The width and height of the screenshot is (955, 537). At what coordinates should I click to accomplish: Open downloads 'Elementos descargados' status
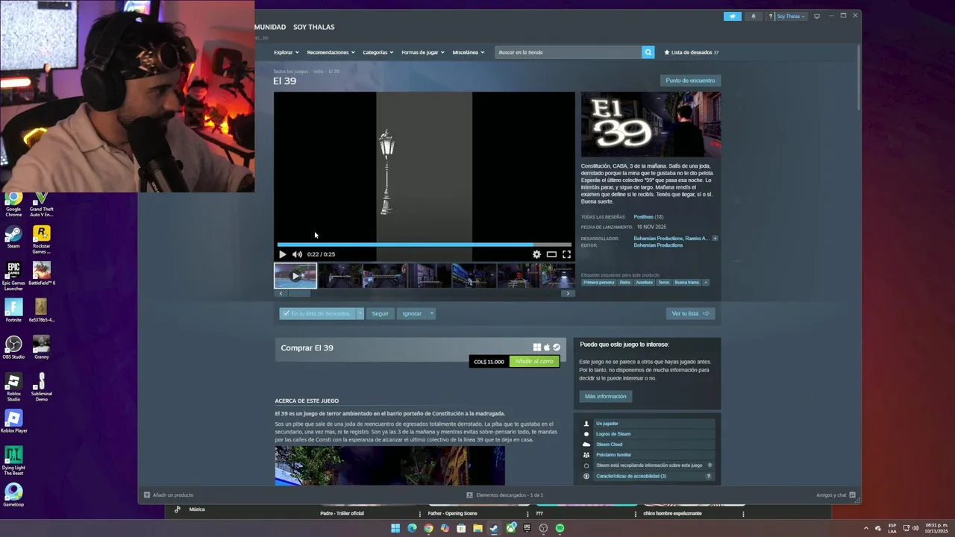(x=505, y=495)
